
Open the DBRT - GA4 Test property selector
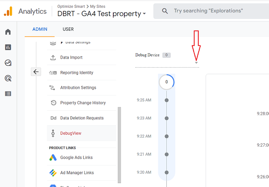pos(101,14)
